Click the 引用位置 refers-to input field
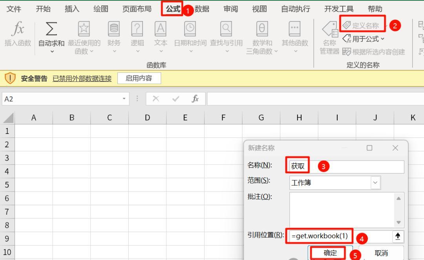424x260 pixels. tap(341, 236)
